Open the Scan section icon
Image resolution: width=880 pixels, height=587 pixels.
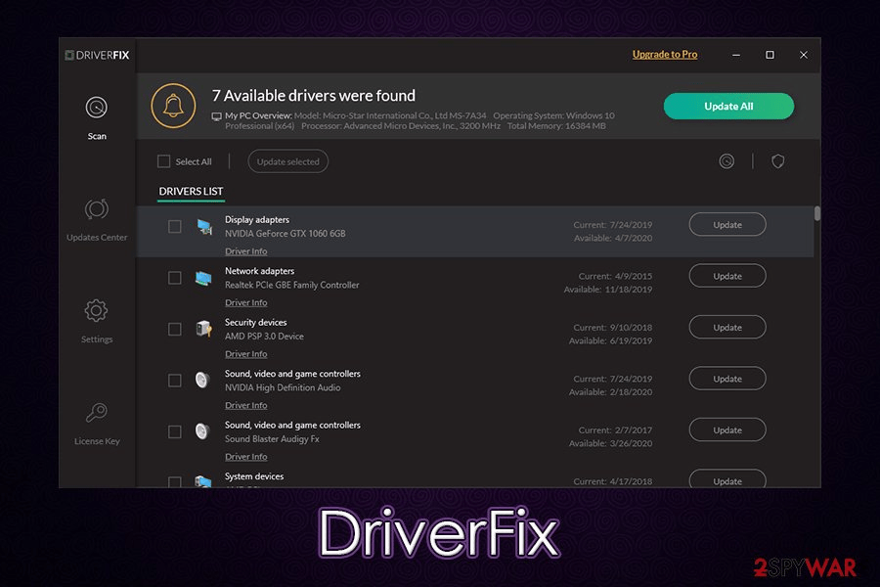point(97,108)
